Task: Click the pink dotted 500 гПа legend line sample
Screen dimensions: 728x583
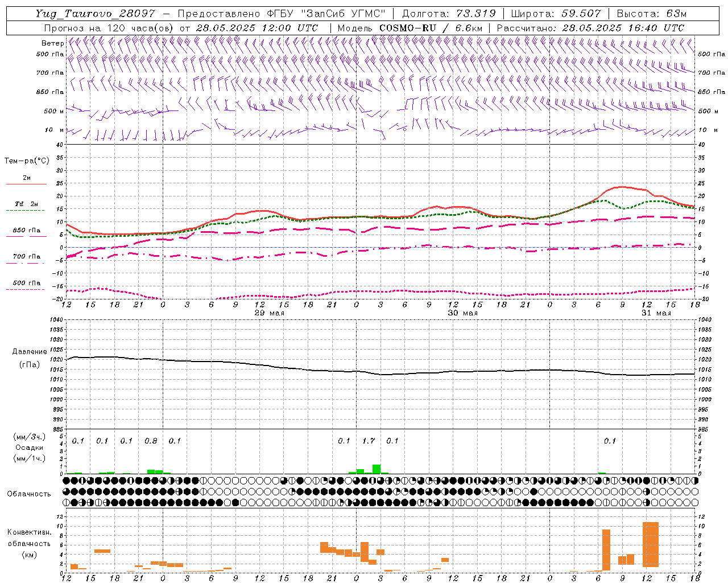Action: (25, 290)
